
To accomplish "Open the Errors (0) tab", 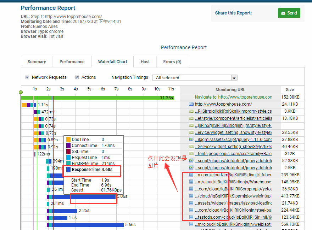I will point(172,62).
